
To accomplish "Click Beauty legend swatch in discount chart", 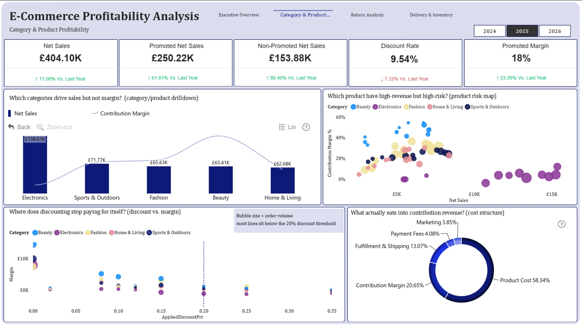I will (35, 233).
